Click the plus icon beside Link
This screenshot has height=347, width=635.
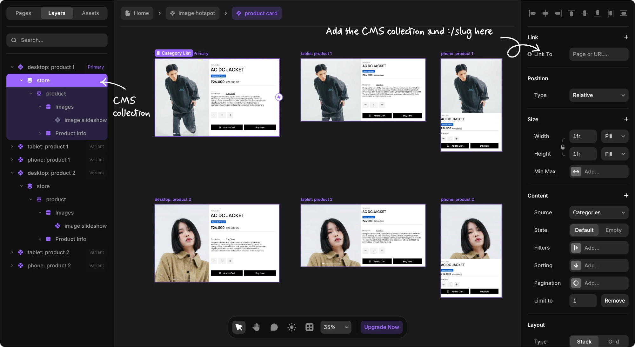tap(626, 37)
